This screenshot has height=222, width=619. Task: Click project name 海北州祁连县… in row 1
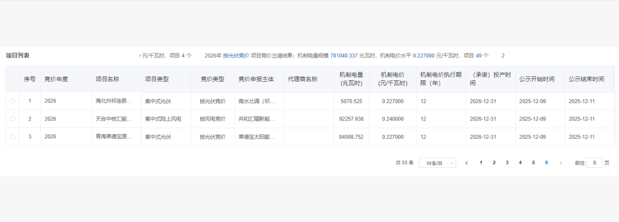pos(114,101)
